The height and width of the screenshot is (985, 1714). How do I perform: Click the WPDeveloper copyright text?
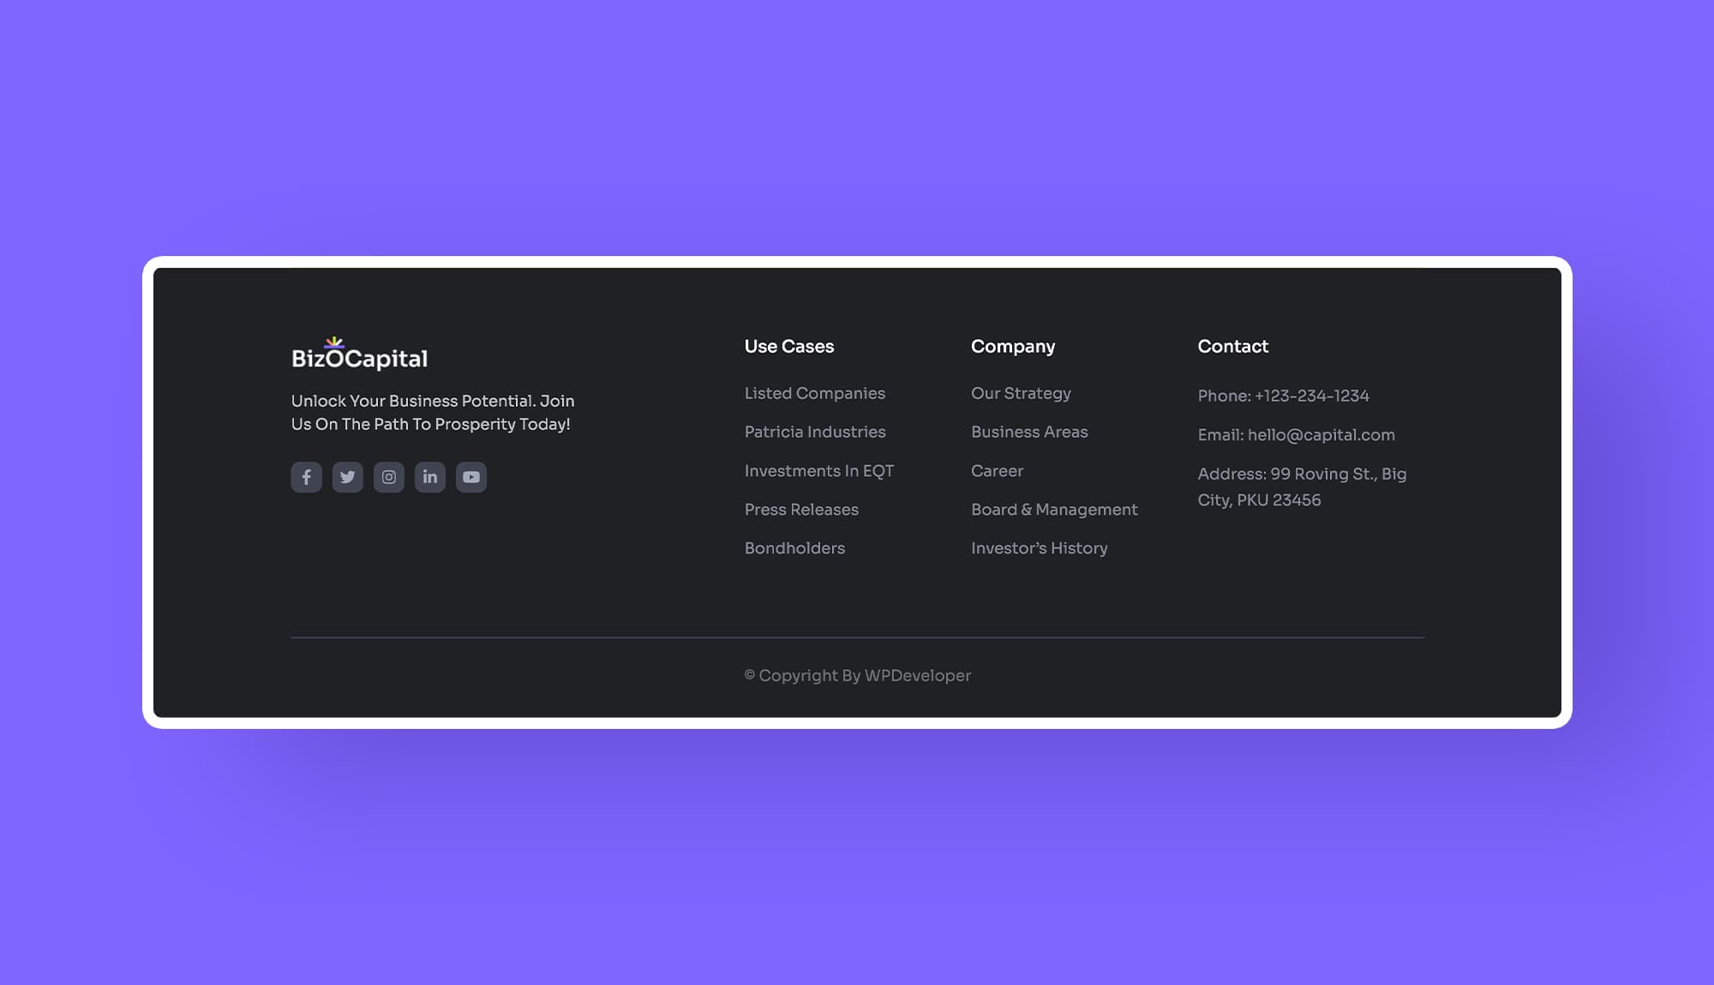[x=858, y=675]
